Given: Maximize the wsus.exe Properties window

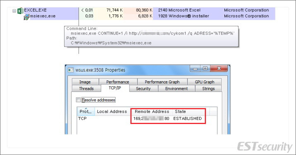Looking at the screenshot, I should coord(205,68).
